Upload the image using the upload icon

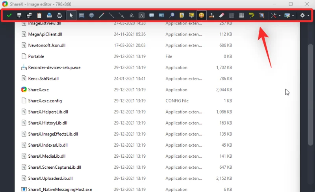click(49, 15)
